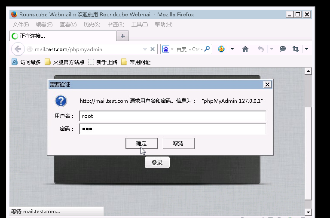Expand the dropdown next to star icon
Viewport: 330px width, 218px height.
pyautogui.click(x=232, y=49)
